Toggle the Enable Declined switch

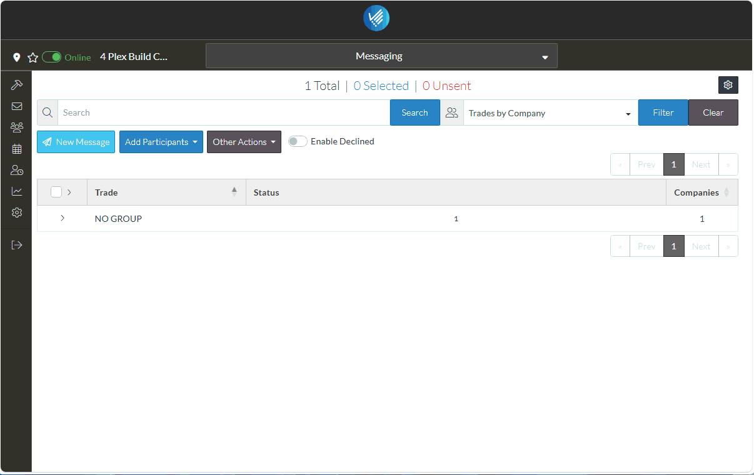pos(298,141)
